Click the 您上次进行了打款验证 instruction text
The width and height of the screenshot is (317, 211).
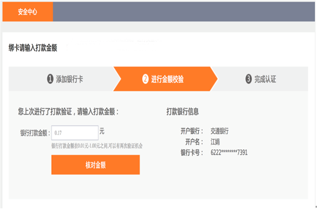pyautogui.click(x=69, y=111)
